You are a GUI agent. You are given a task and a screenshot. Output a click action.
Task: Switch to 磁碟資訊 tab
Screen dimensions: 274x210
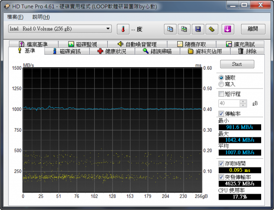point(67,51)
